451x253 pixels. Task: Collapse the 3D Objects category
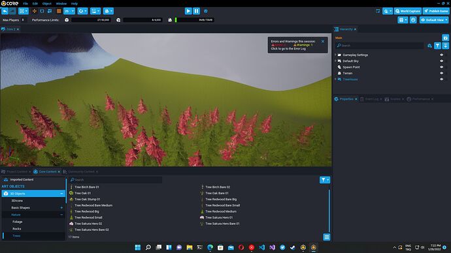tap(61, 194)
